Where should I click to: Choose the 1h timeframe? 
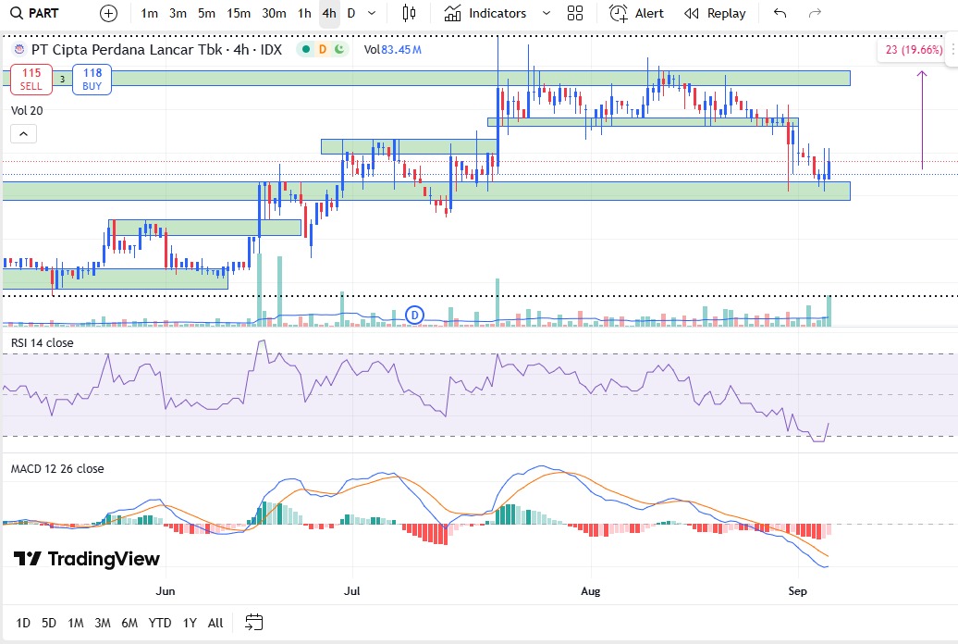304,13
